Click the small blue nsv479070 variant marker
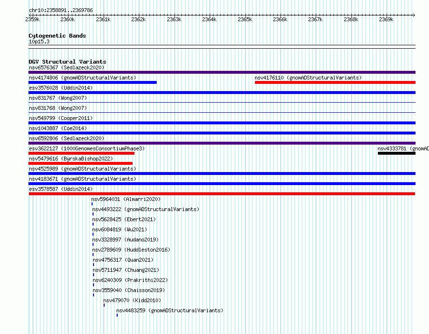 point(104,305)
